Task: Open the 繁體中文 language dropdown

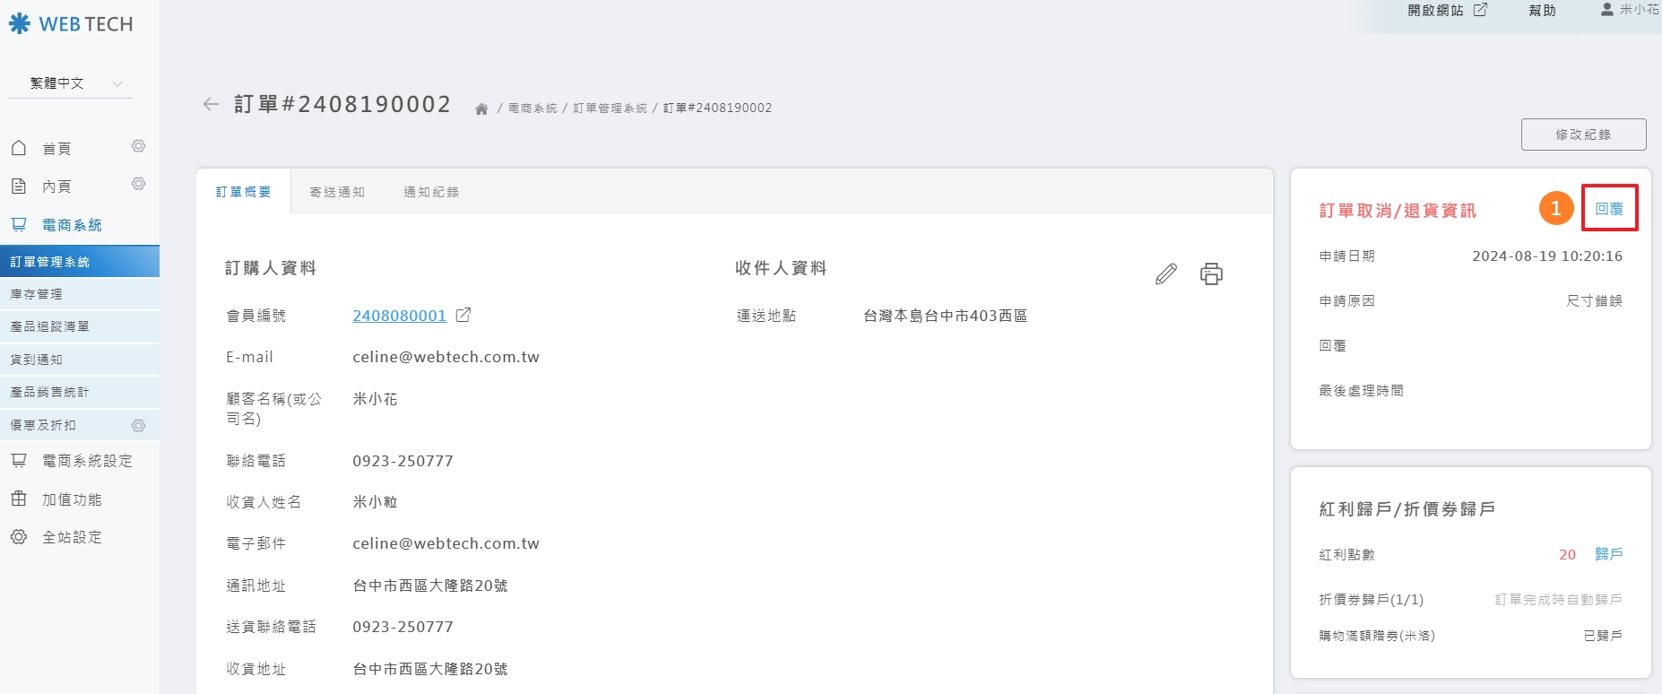Action: pyautogui.click(x=70, y=83)
